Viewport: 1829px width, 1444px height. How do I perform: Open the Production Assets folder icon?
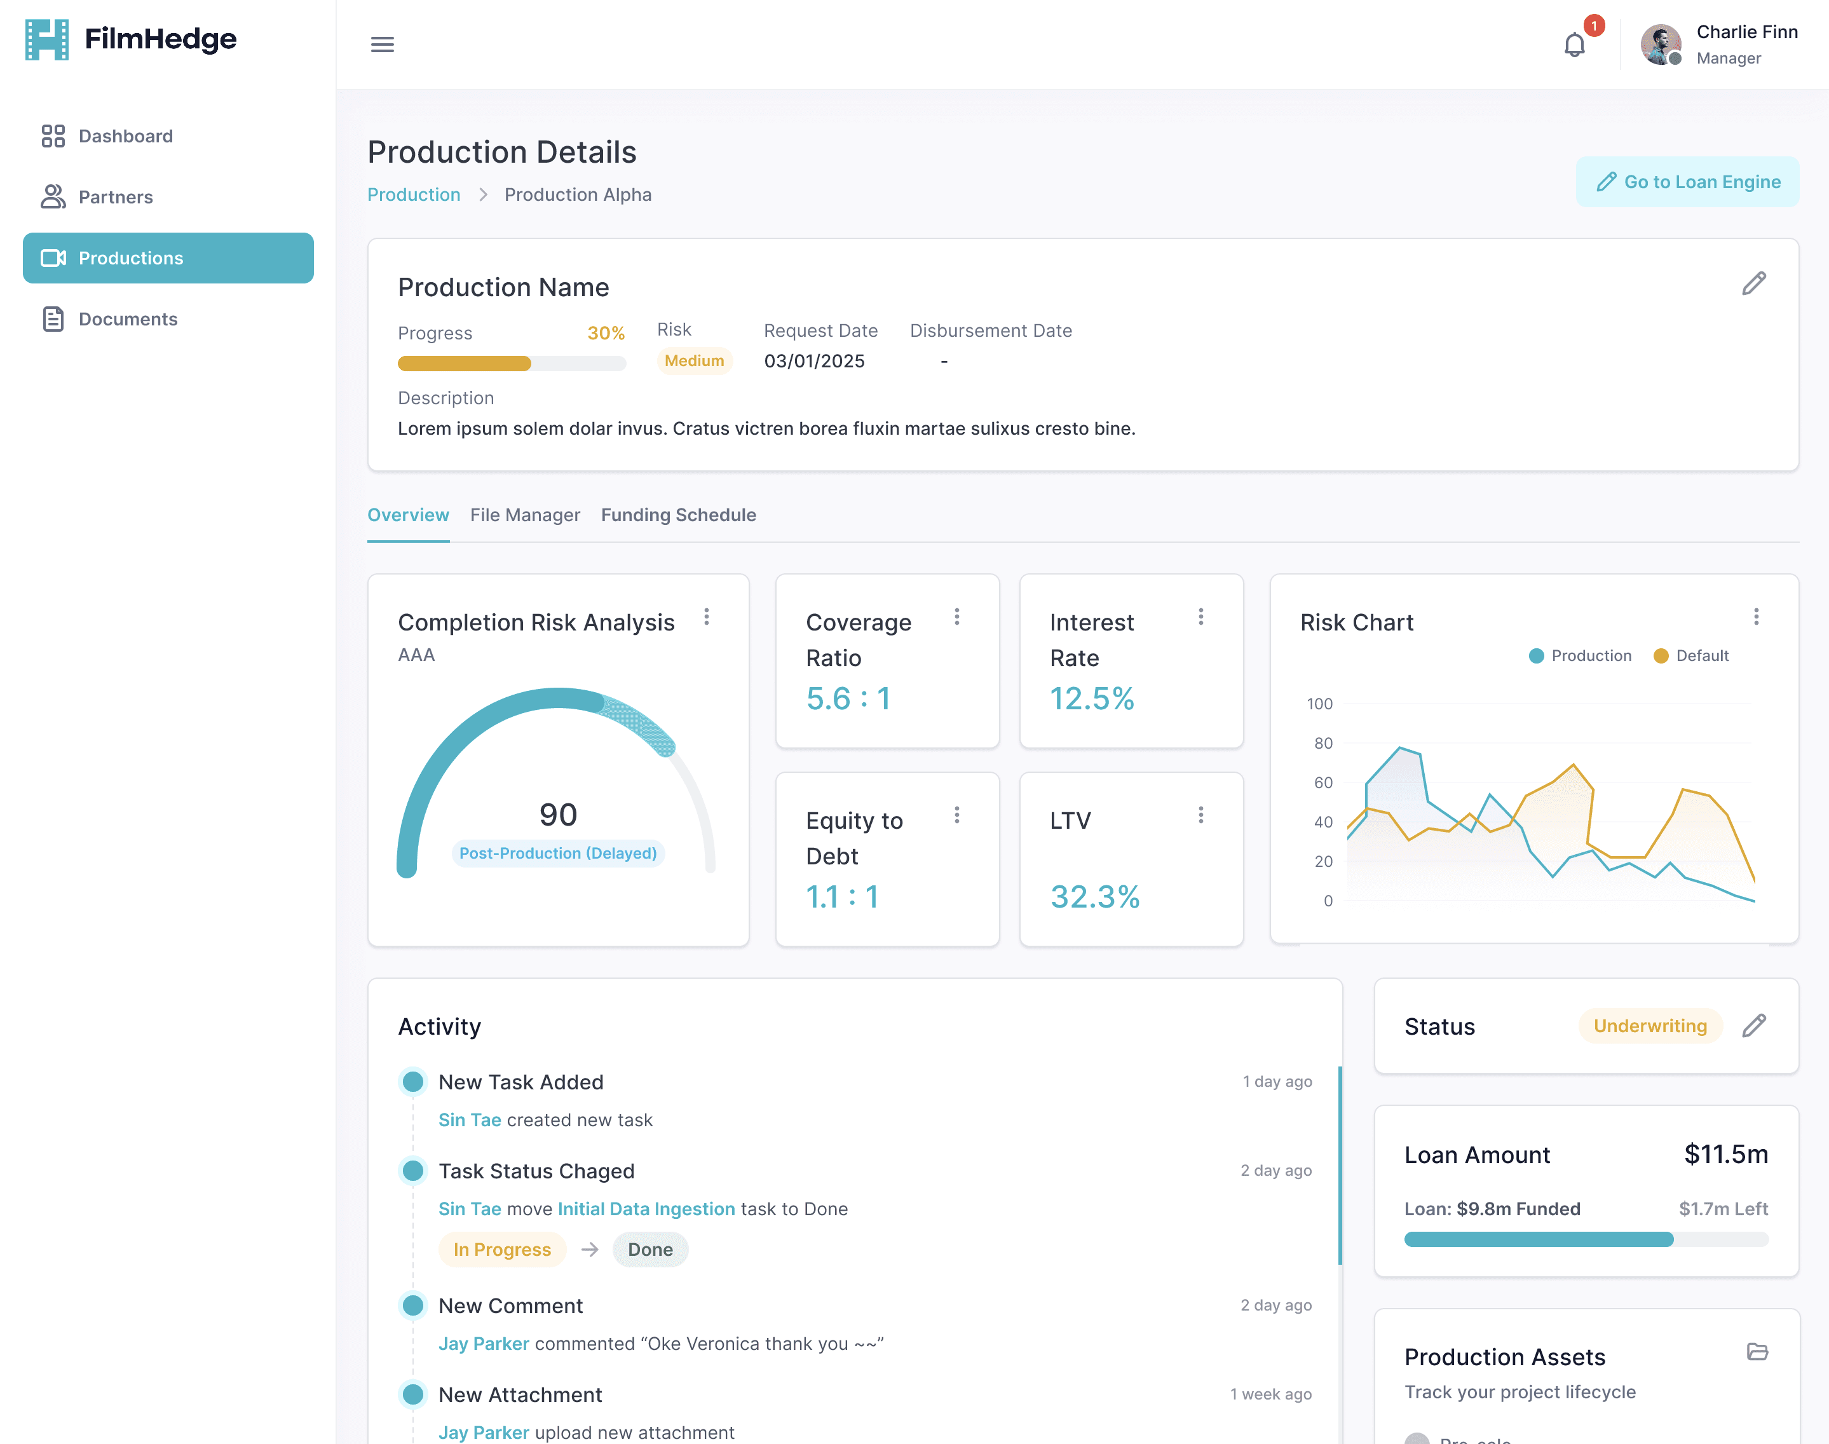(1757, 1352)
